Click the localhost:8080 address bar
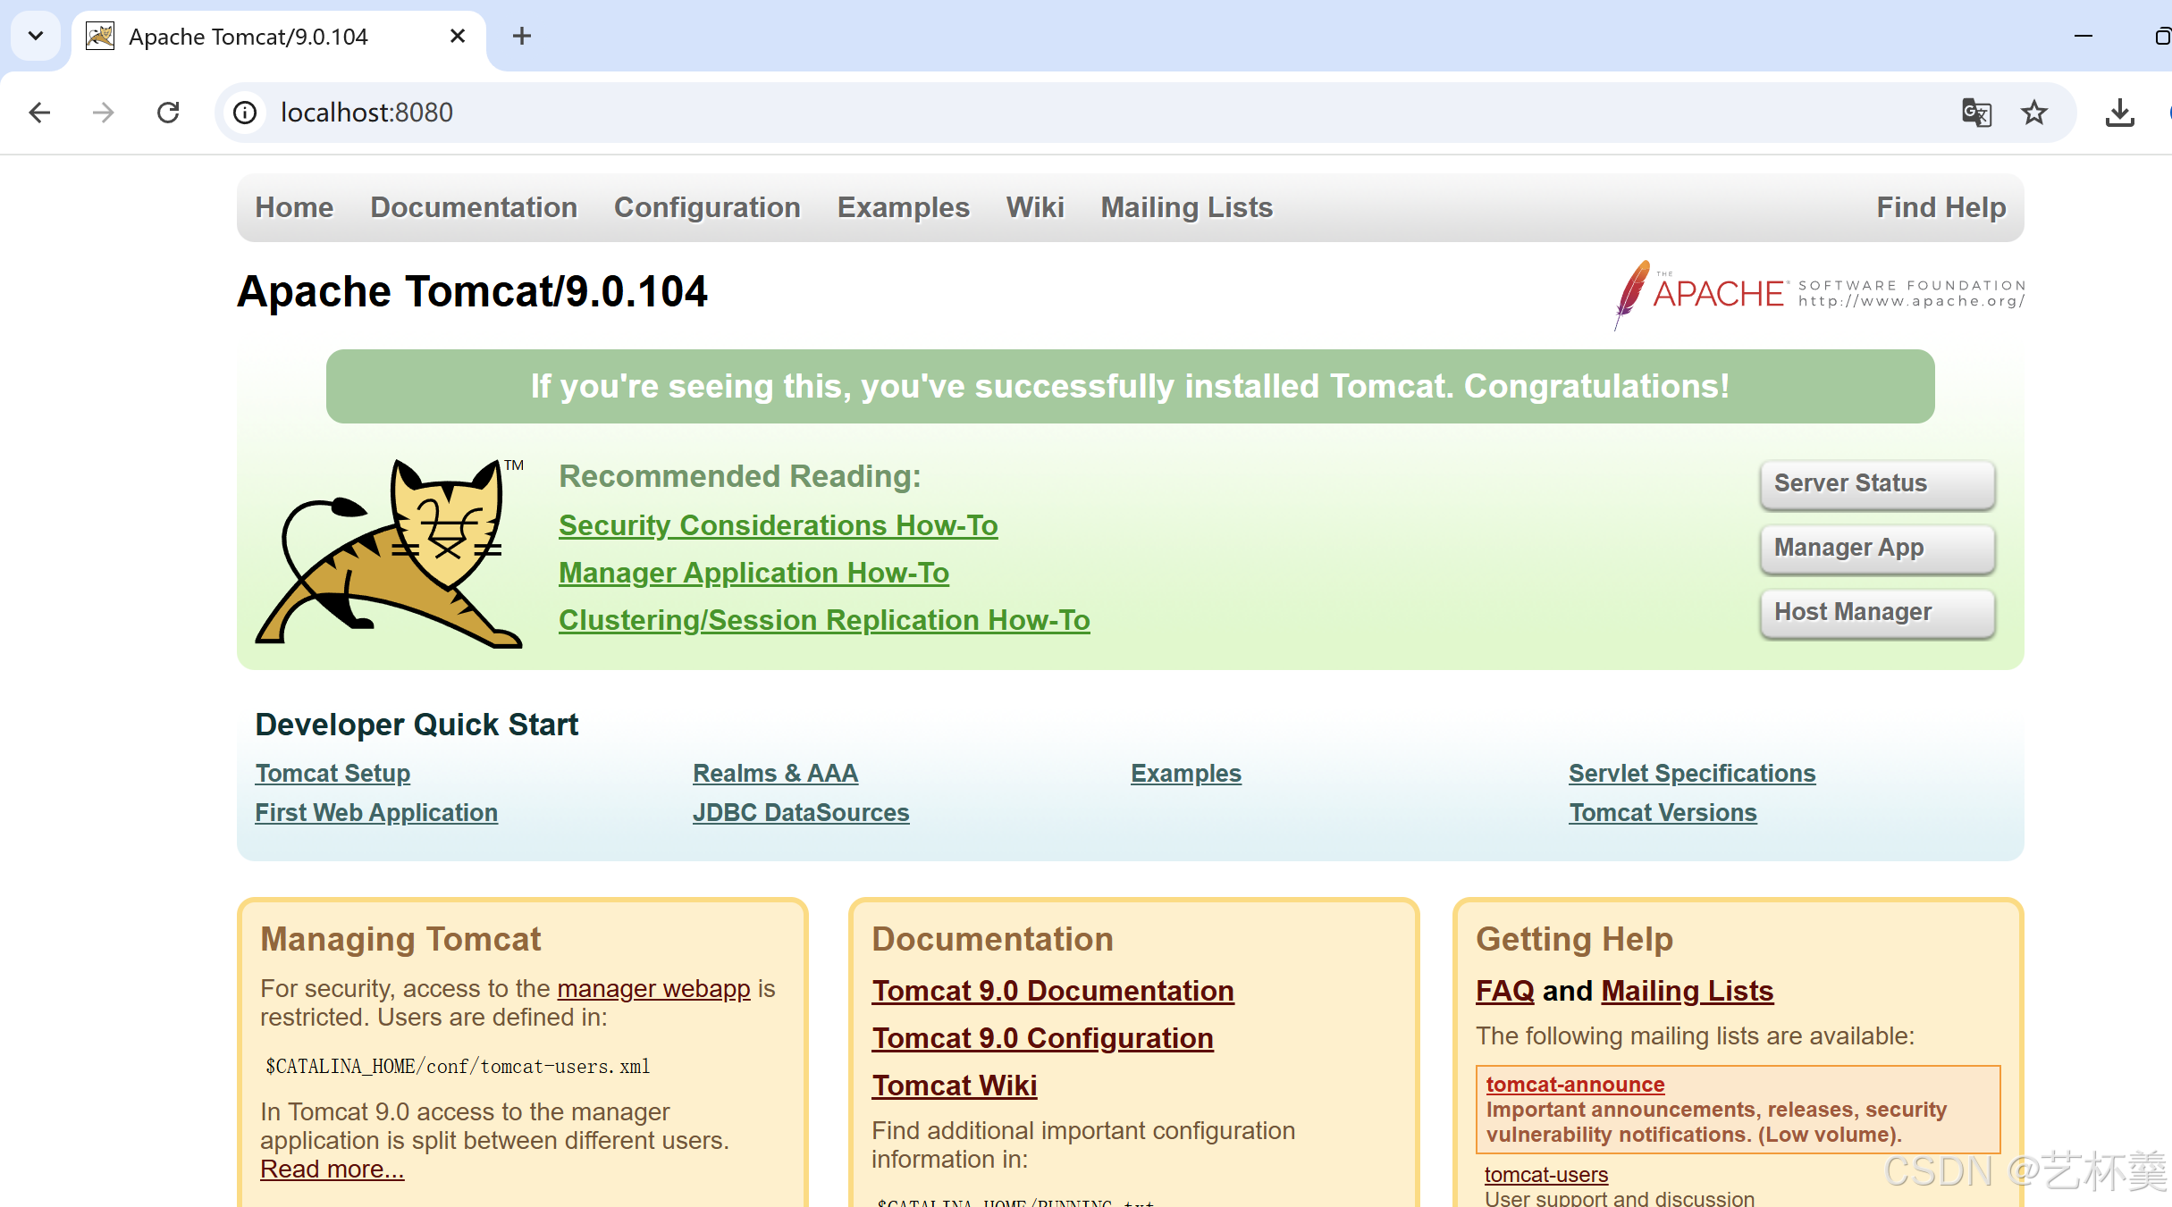The image size is (2172, 1207). [x=1073, y=113]
